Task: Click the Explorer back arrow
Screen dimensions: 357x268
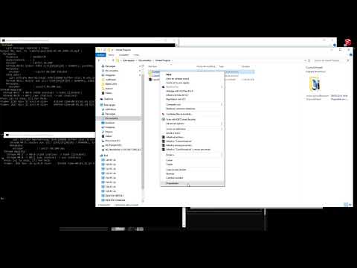Action: click(x=99, y=60)
